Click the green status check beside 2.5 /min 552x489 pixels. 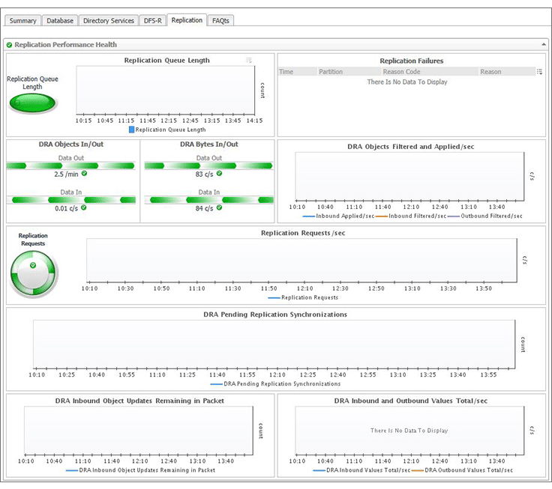[x=85, y=173]
